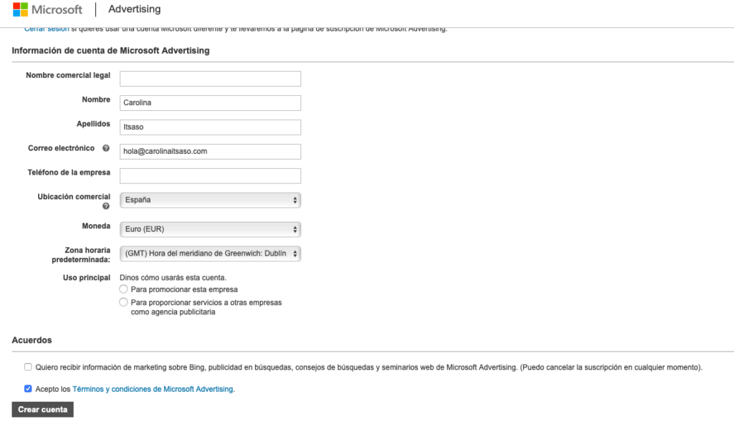Click the Microsoft logo icon
This screenshot has width=734, height=421.
[22, 10]
